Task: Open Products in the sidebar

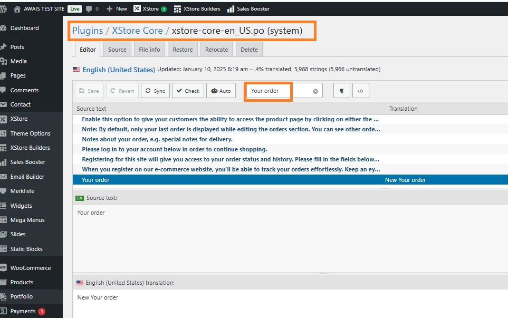Action: (x=22, y=282)
